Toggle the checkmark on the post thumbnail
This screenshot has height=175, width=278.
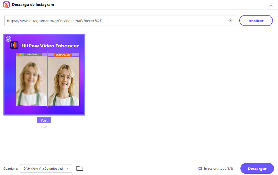point(8,39)
